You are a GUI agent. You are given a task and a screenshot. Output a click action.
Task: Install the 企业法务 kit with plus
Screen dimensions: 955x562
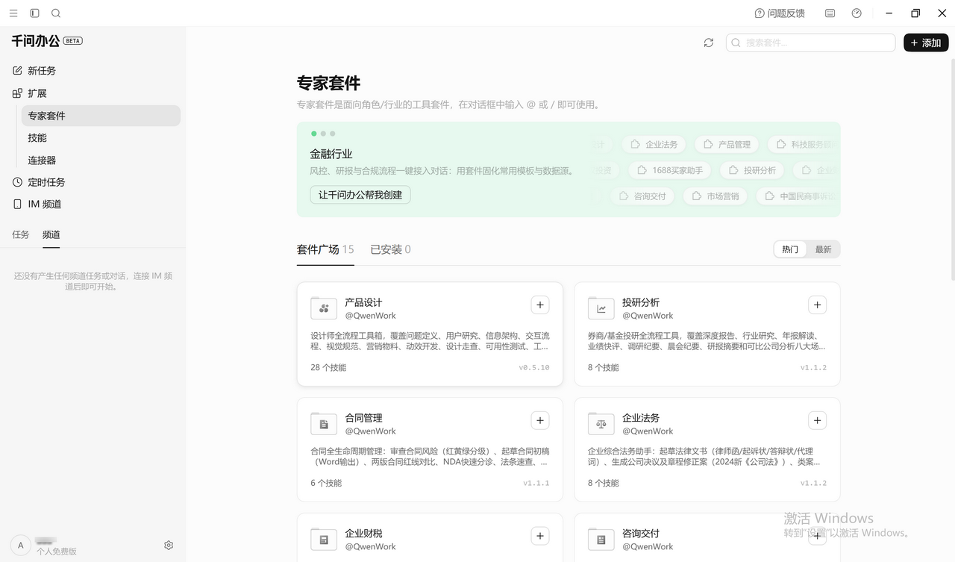tap(818, 420)
